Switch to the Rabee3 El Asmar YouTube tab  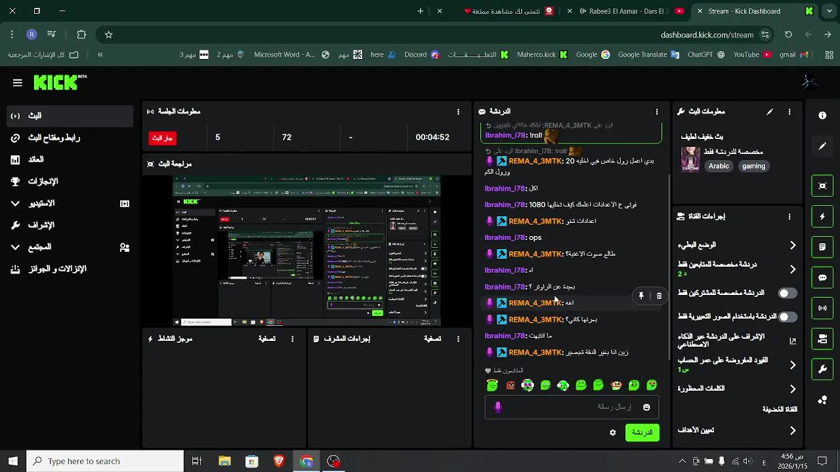625,11
